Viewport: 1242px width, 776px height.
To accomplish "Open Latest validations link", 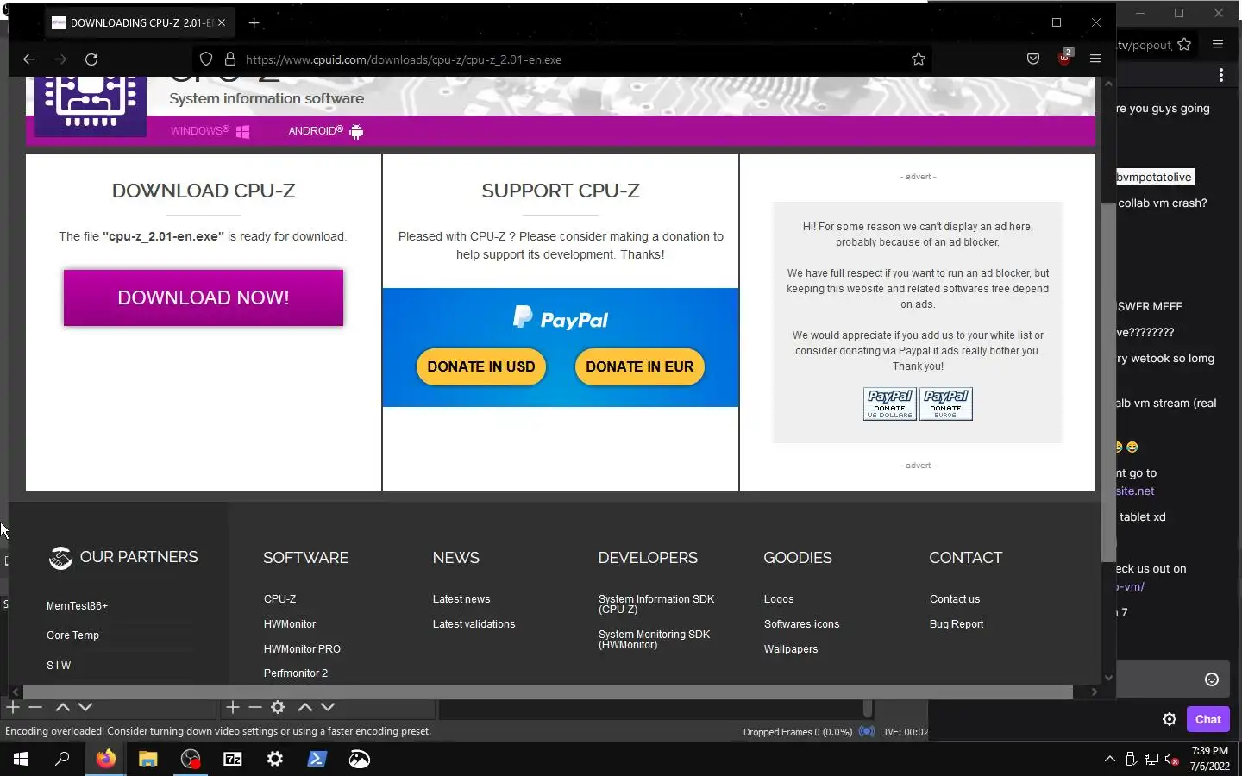I will tap(474, 624).
